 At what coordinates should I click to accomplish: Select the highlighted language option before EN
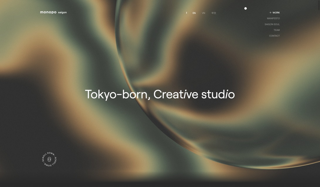point(187,13)
